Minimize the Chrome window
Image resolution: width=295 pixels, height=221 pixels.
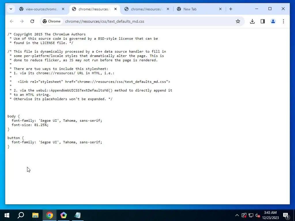(257, 9)
